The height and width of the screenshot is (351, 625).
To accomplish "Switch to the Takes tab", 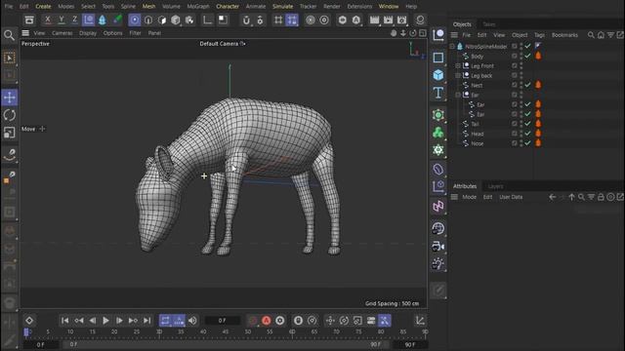I will tap(489, 24).
